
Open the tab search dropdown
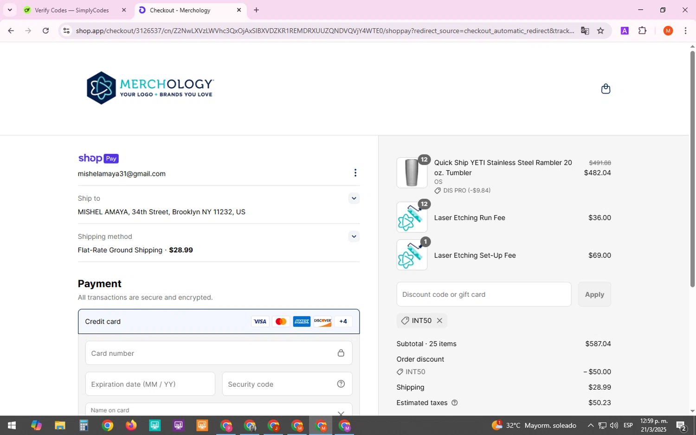[x=10, y=10]
